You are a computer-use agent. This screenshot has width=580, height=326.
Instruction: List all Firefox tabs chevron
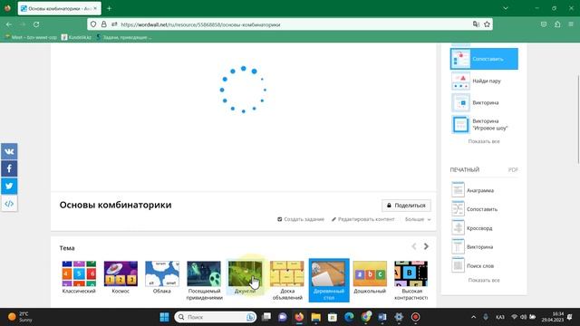(506, 8)
